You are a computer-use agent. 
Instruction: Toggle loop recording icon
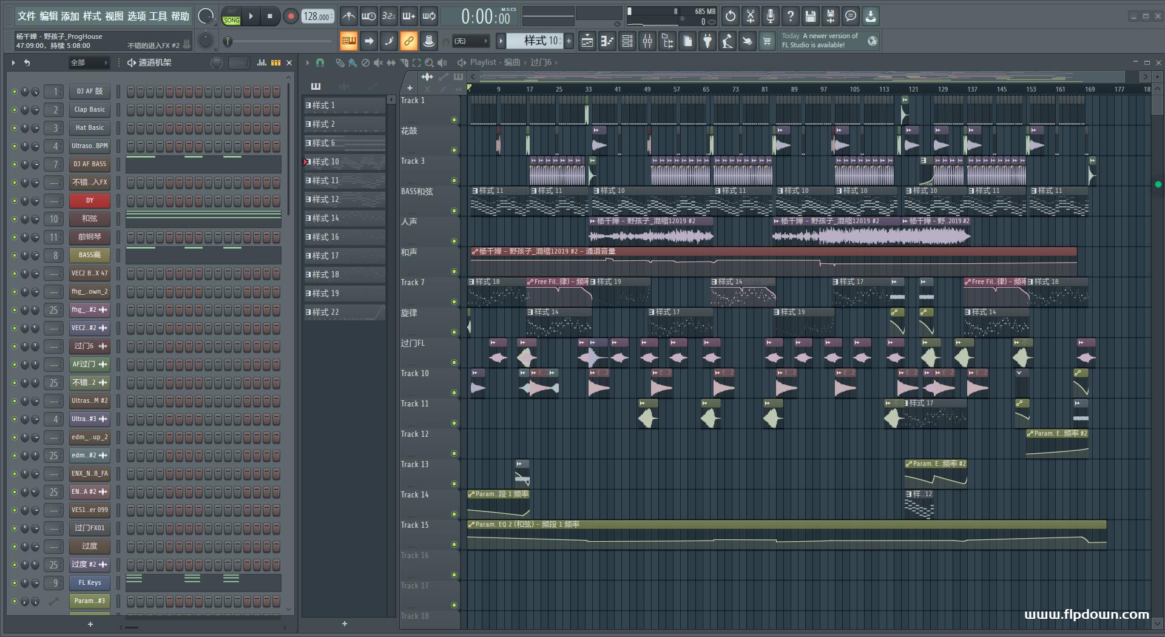(x=429, y=16)
